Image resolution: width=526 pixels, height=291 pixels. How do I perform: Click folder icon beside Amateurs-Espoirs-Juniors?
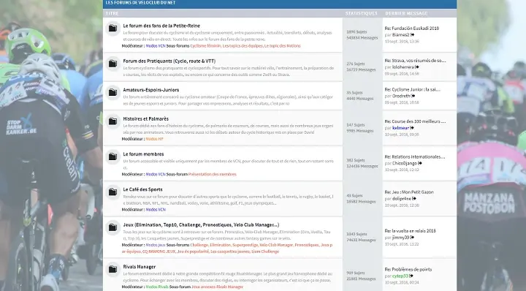[113, 92]
